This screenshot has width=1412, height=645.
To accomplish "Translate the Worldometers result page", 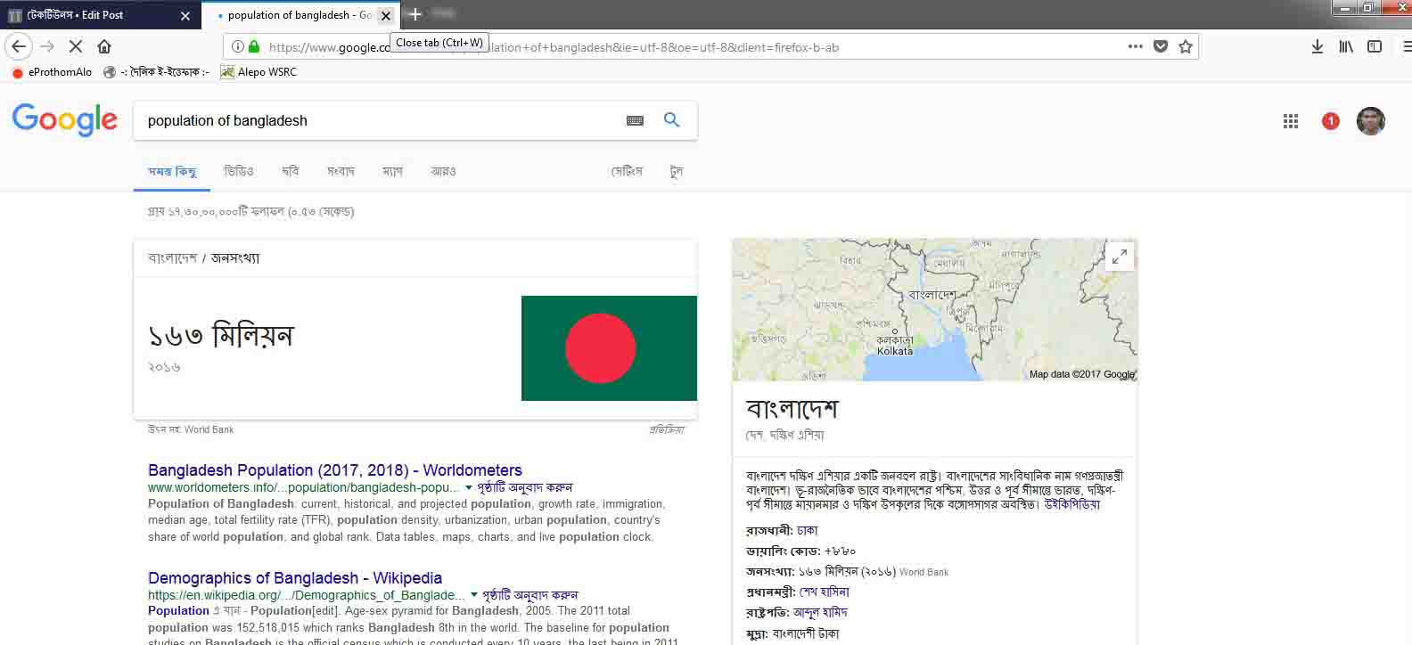I will pos(525,488).
